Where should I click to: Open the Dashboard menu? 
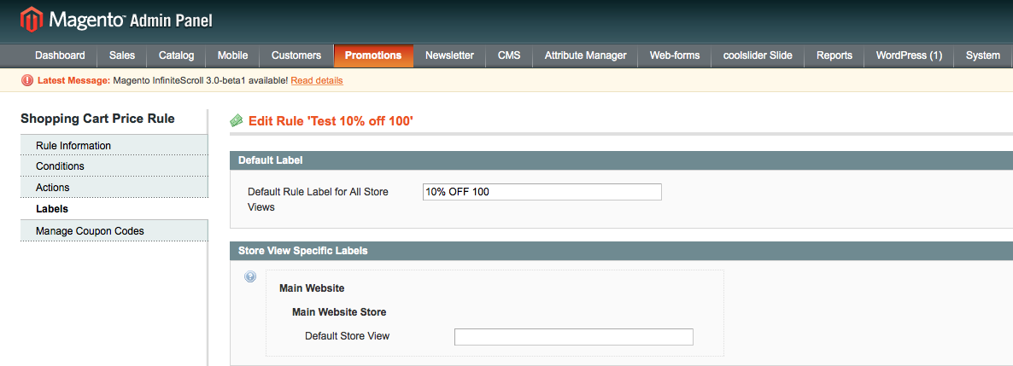(x=60, y=55)
